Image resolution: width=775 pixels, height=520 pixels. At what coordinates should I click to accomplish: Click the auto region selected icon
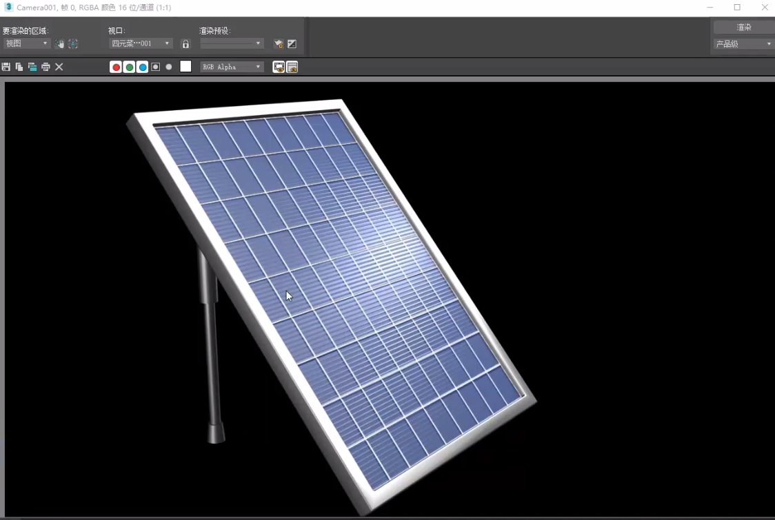point(73,44)
